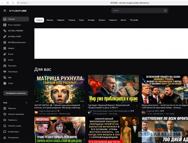Open the hamburger menu icon
Viewport: 188px width, 143px height.
click(5, 11)
